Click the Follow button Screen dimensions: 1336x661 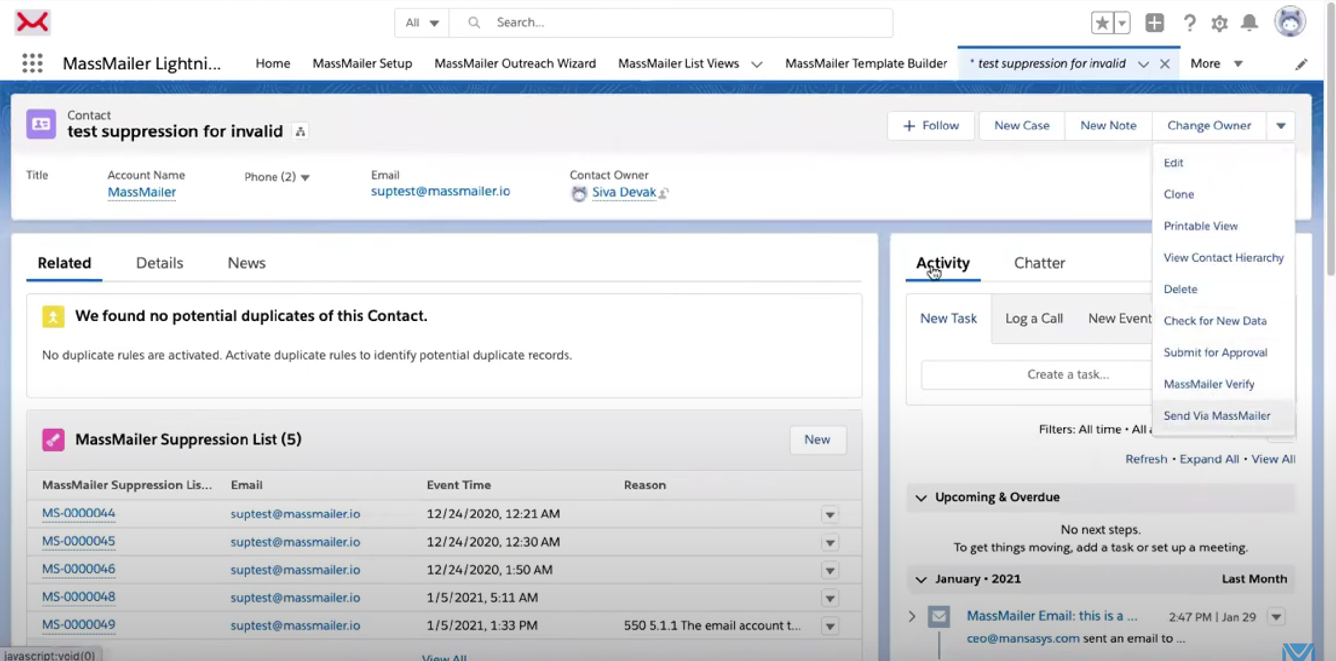coord(931,126)
